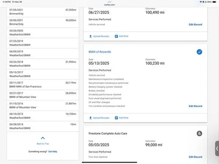
Task: Select the 04/28/2014 Weatherford BMW entry
Action: click(43, 126)
